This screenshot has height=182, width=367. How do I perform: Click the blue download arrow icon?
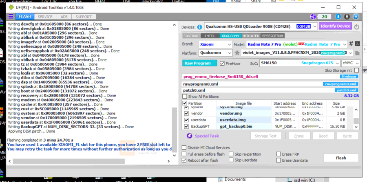[x=338, y=17]
